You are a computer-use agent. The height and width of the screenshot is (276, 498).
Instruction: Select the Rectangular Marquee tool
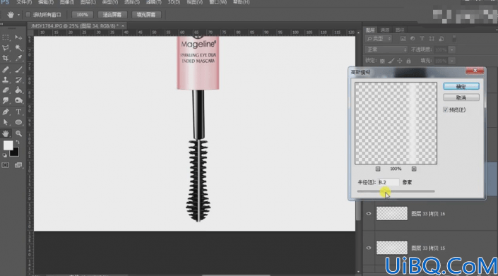(6, 37)
